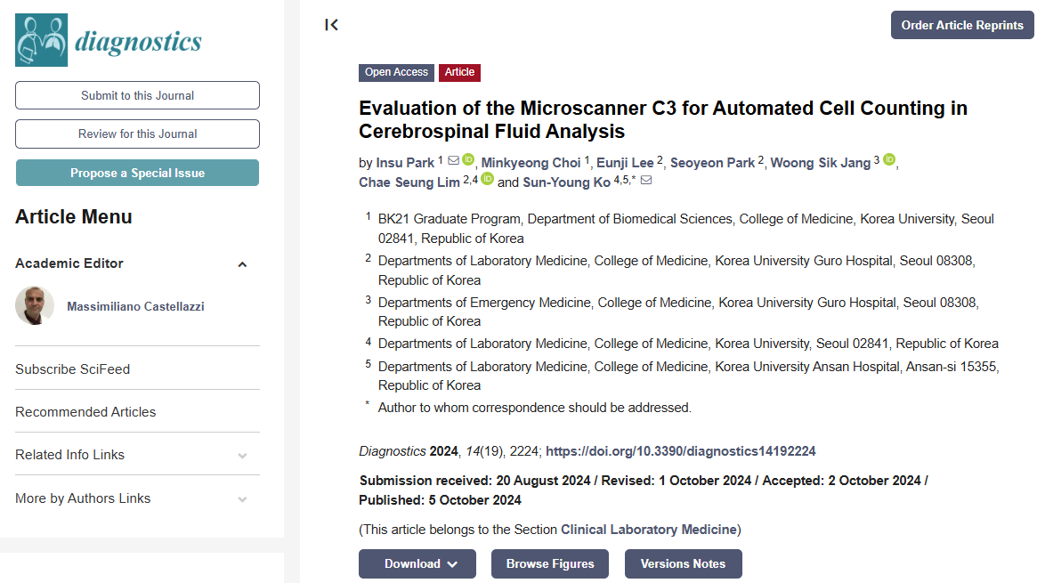This screenshot has width=1037, height=583.
Task: Open the article DOI link
Action: coord(681,450)
